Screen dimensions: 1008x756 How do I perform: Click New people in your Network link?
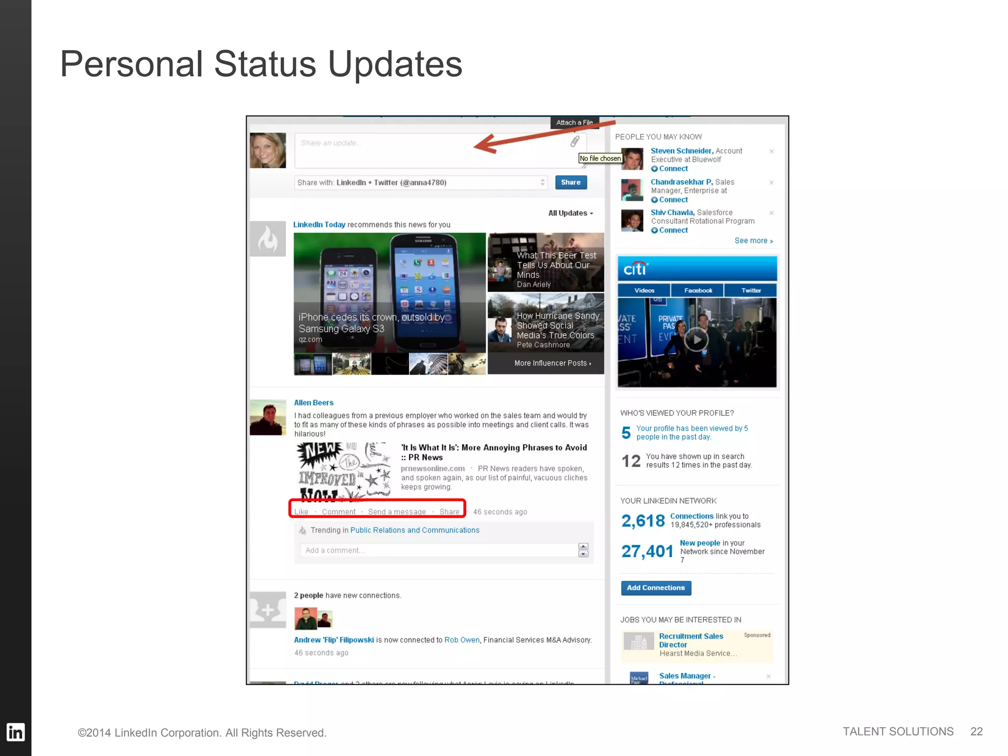tap(700, 543)
